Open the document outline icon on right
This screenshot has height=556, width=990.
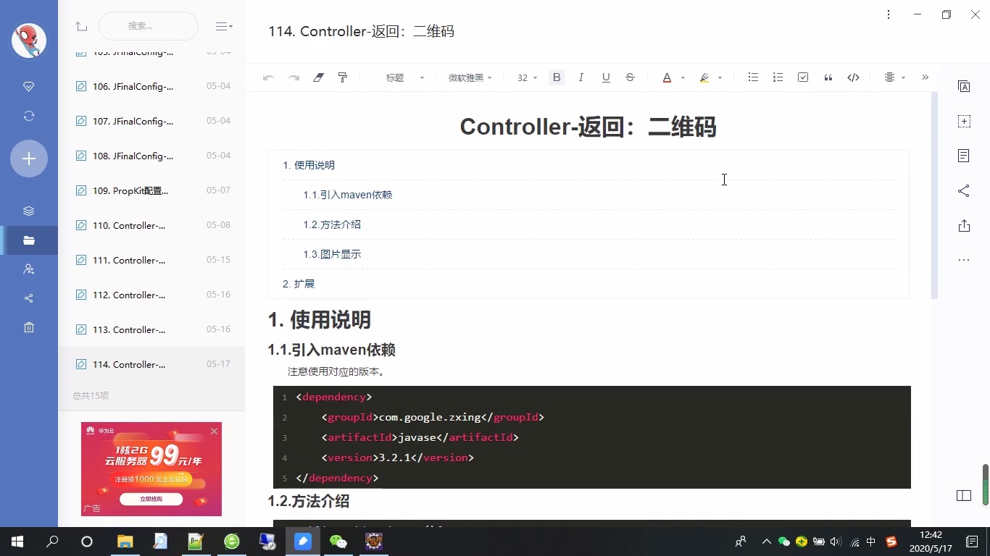coord(964,155)
